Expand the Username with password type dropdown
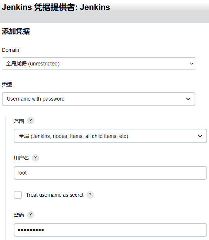209x240 pixels. (x=99, y=99)
